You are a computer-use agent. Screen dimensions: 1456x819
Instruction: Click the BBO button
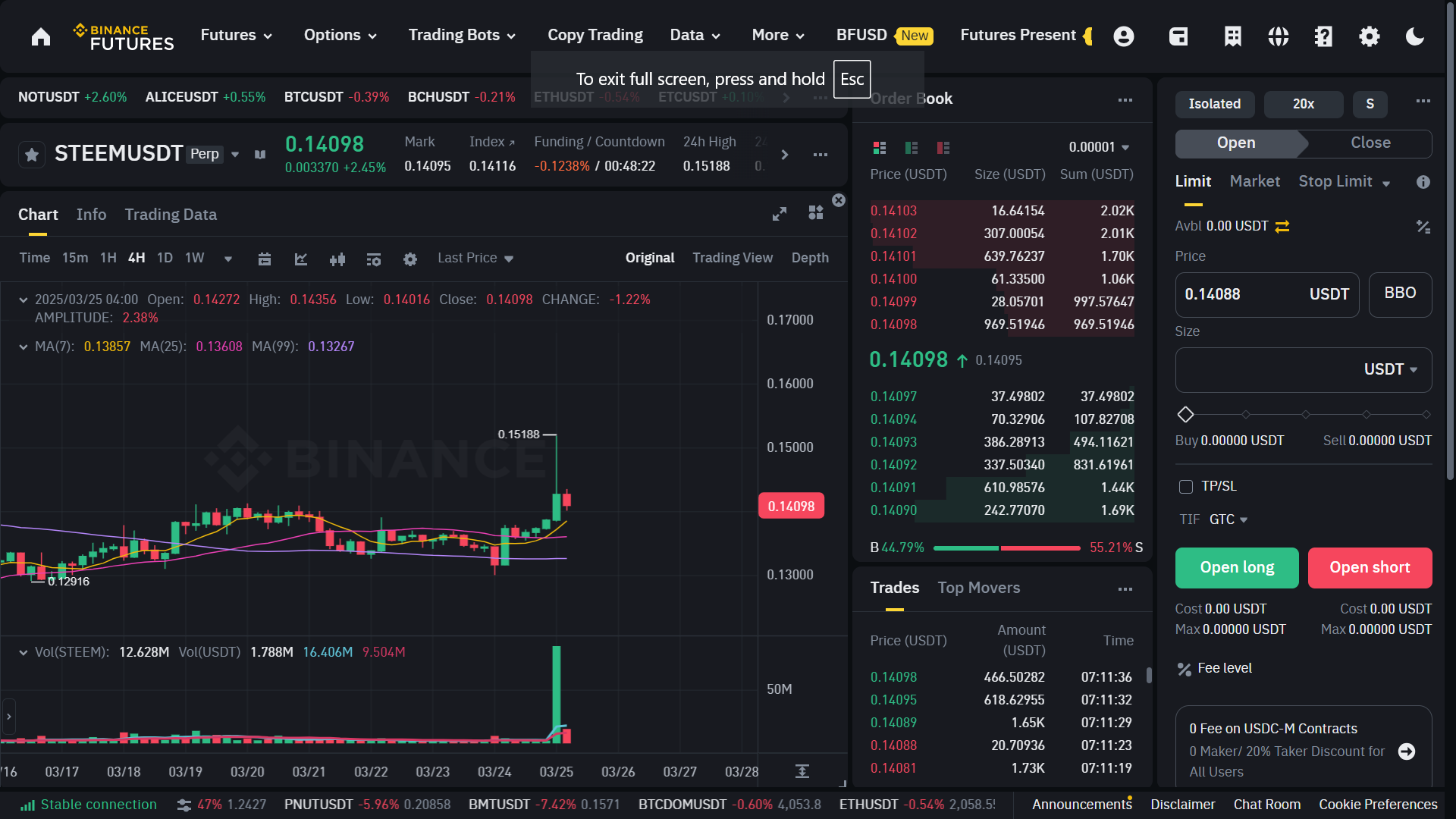1400,294
